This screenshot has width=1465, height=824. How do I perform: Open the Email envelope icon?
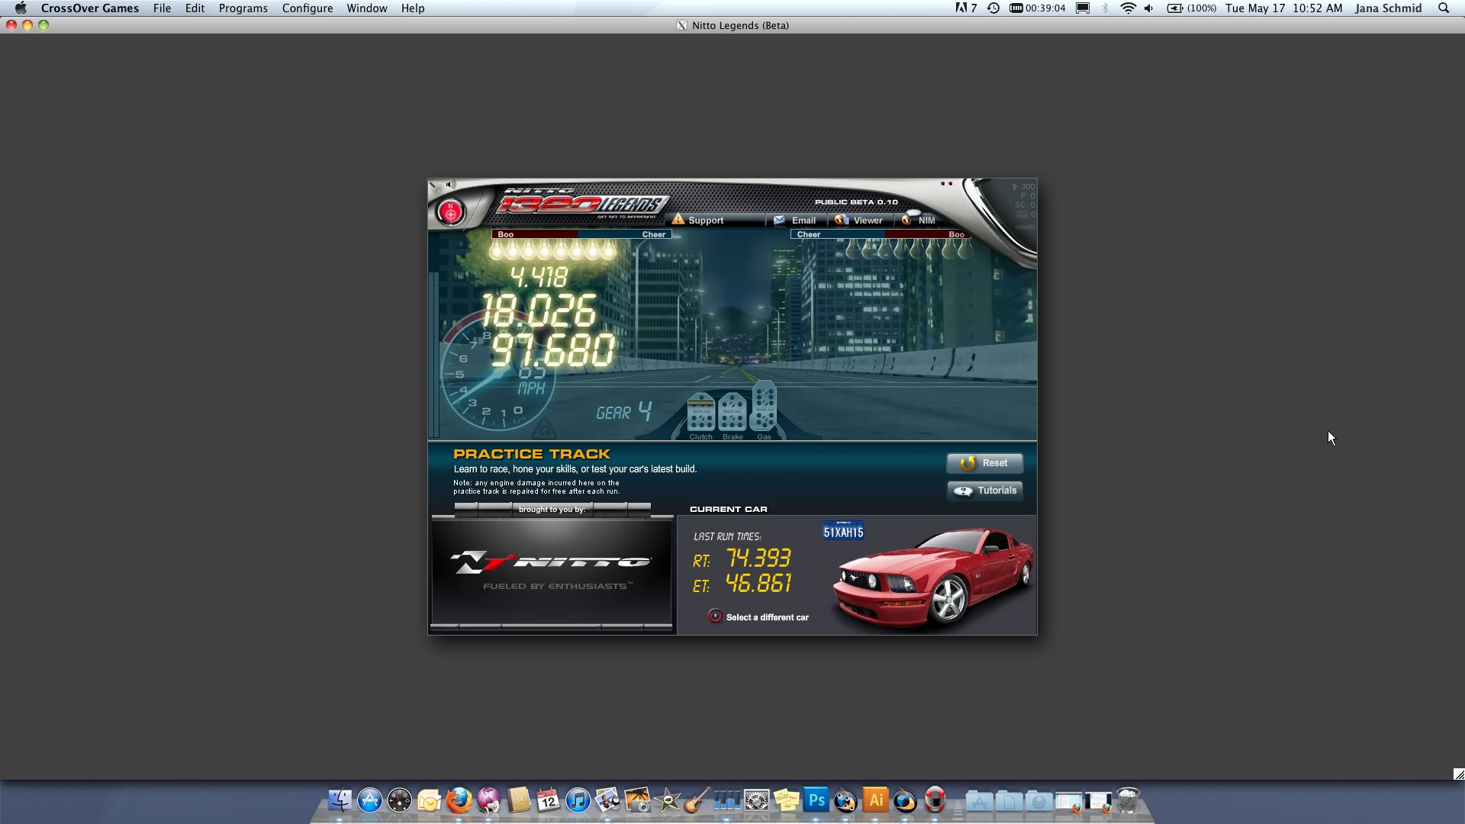[x=780, y=220]
